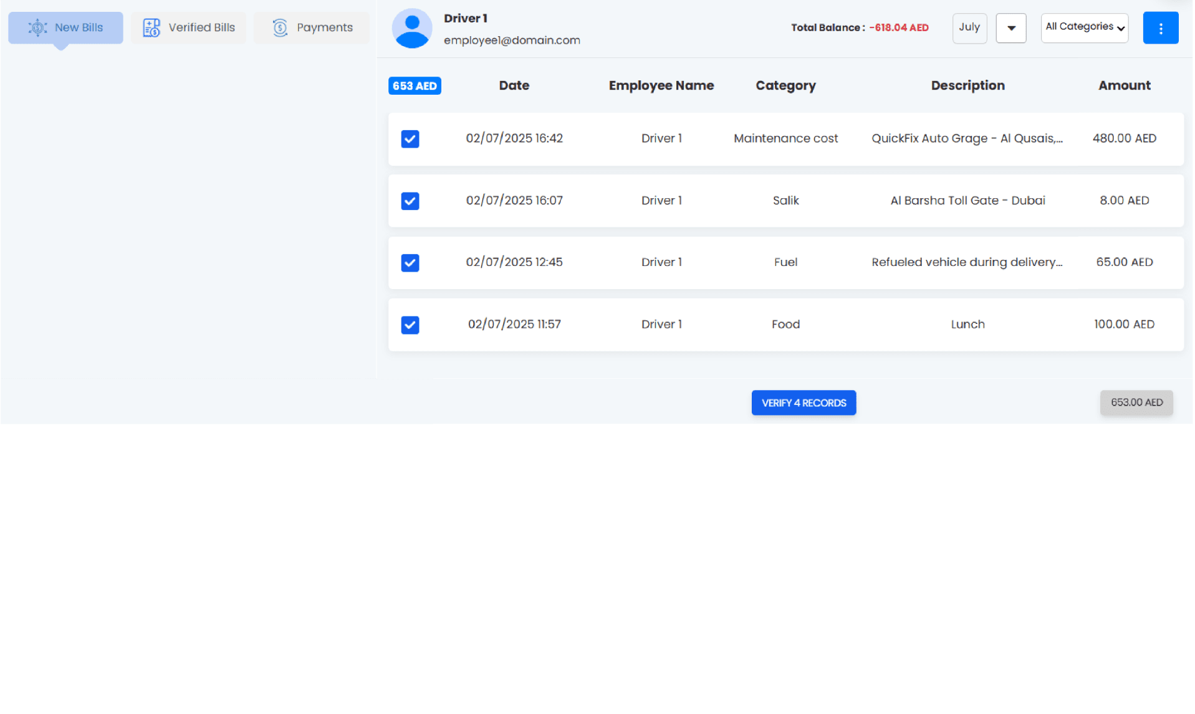The image size is (1195, 714).
Task: Uncheck the Maintenance cost bill checkbox
Action: (410, 138)
